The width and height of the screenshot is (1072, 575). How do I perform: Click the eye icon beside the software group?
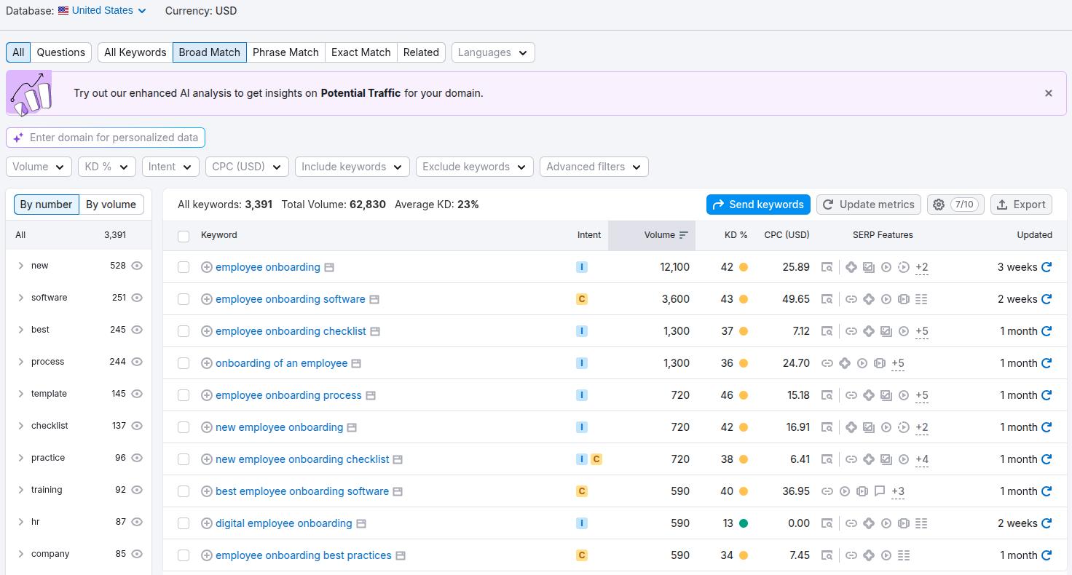pos(137,298)
